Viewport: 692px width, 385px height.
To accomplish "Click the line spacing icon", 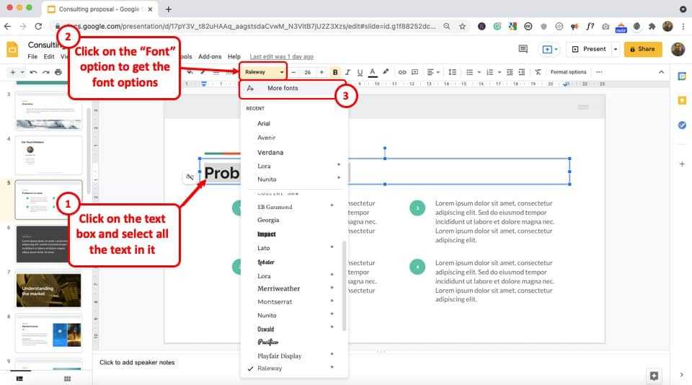I will (453, 72).
